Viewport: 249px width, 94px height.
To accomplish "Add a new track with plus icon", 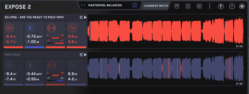I will (199, 6).
